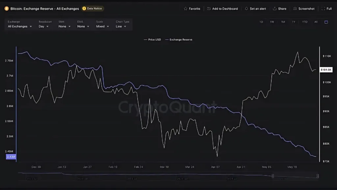Open the Exchange dropdown showing All Exchanges

click(x=20, y=26)
